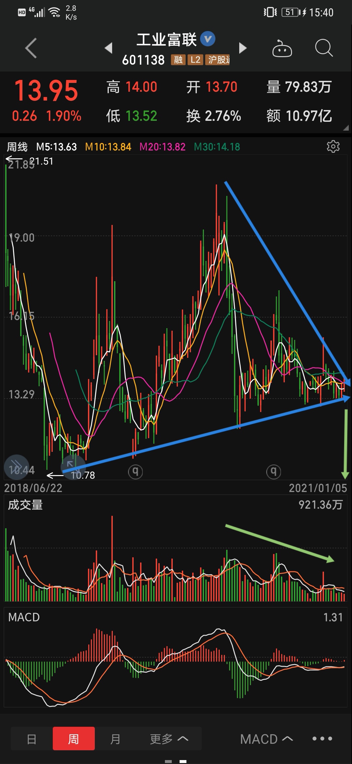Open chart settings gear icon

(x=333, y=147)
